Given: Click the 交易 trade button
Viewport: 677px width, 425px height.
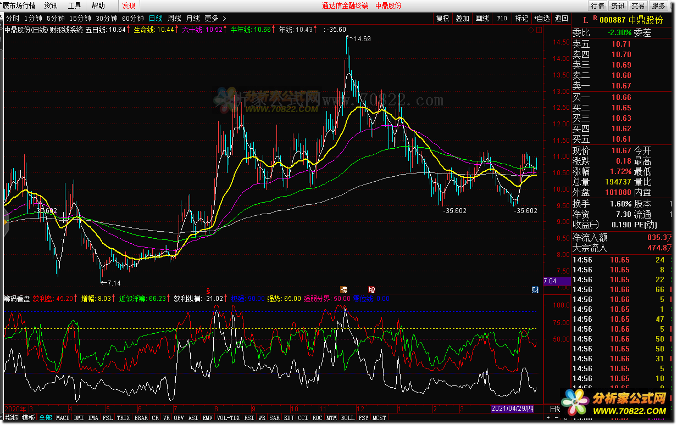Looking at the screenshot, I should pyautogui.click(x=637, y=5).
